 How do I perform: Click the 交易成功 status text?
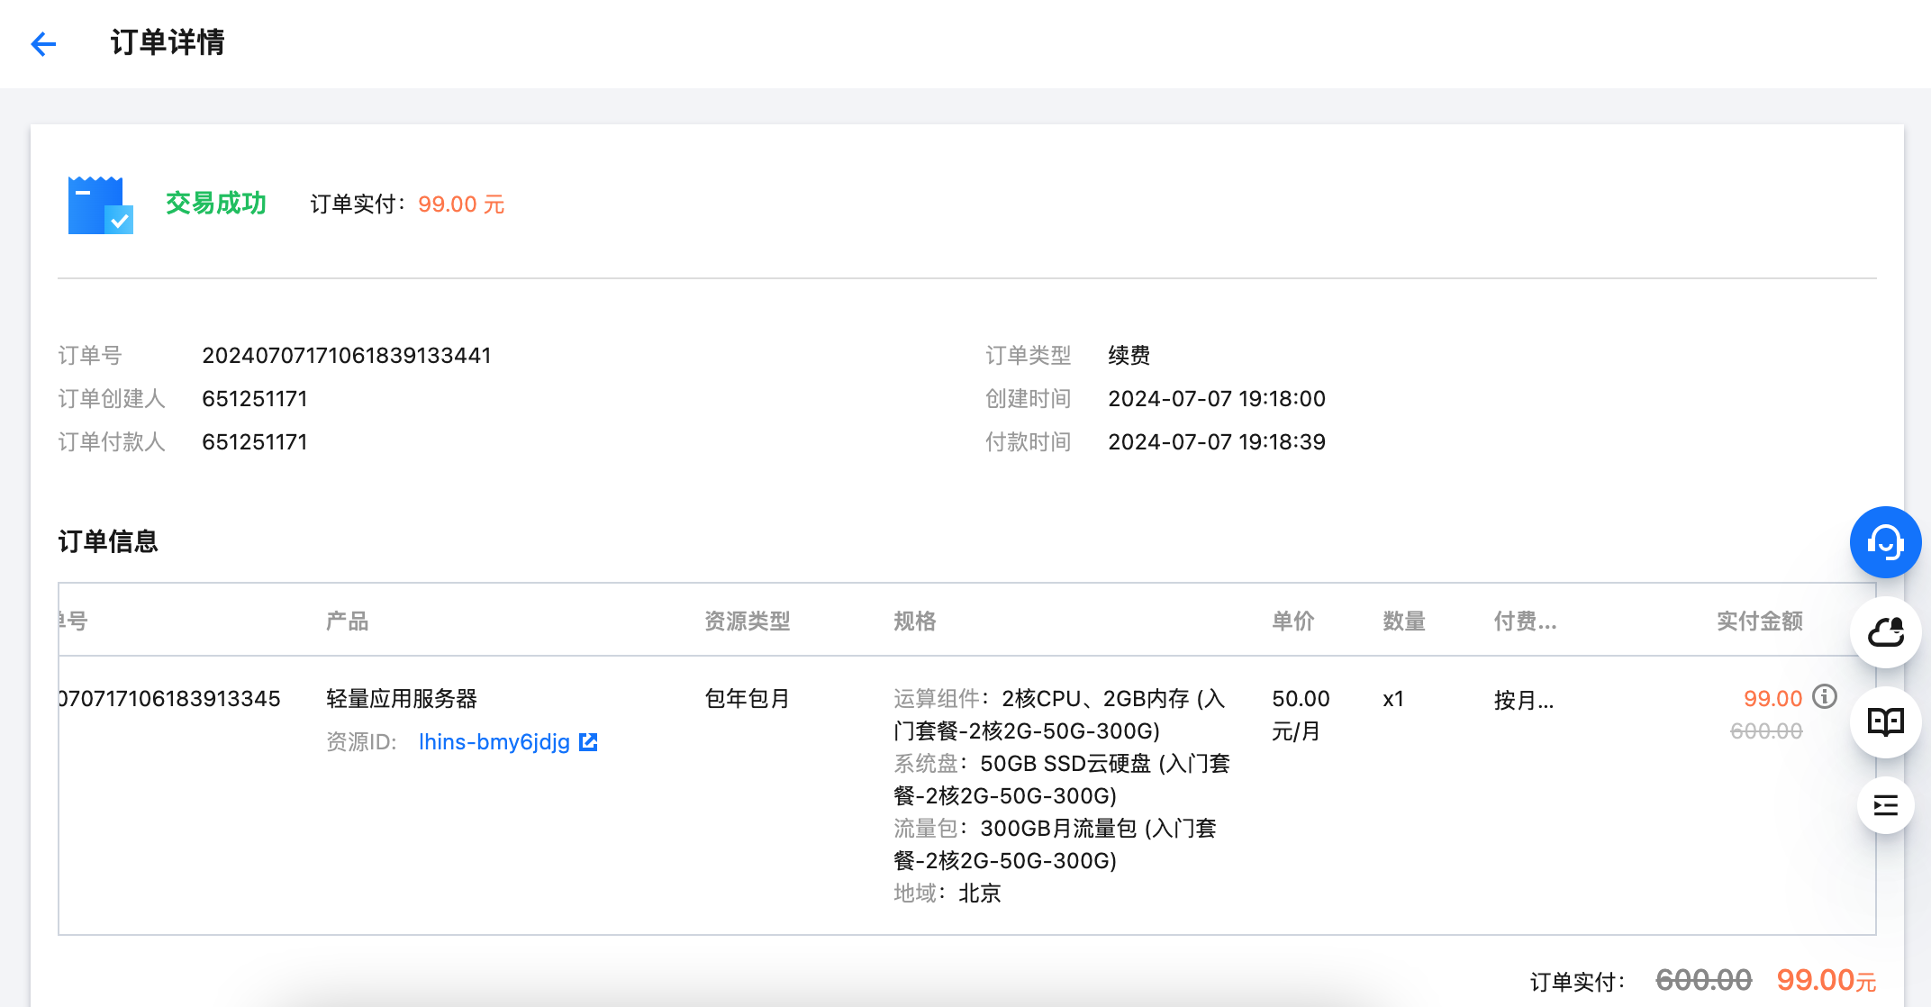(x=216, y=204)
